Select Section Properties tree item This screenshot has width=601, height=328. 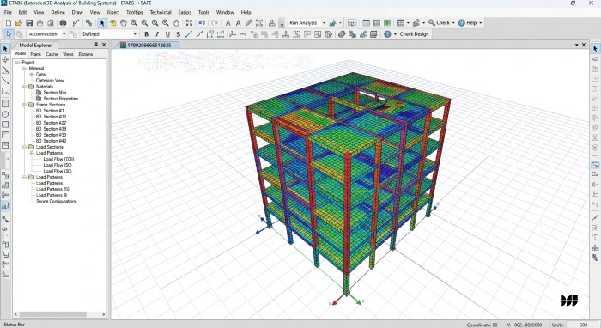click(x=61, y=99)
